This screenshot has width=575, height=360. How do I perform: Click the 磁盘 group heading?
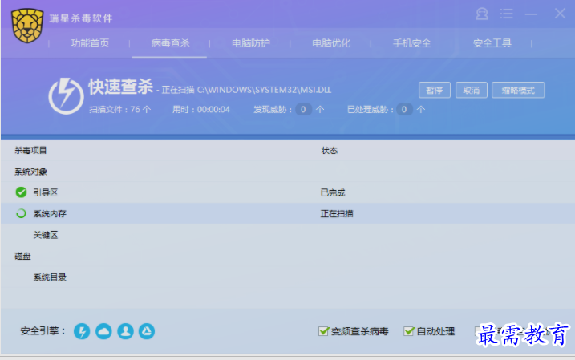tap(22, 257)
